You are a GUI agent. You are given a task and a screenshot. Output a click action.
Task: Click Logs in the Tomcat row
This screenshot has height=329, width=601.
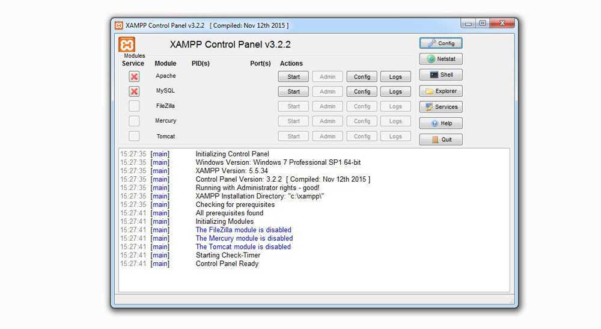click(x=395, y=136)
